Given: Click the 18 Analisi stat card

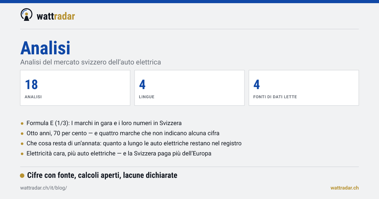Looking at the screenshot, I should 75,88.
